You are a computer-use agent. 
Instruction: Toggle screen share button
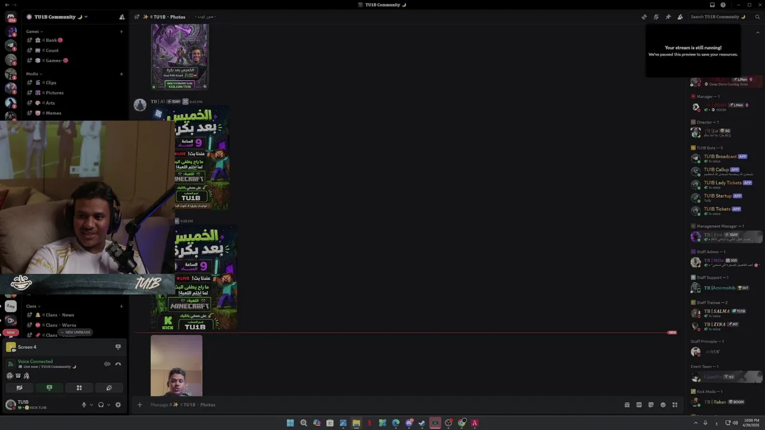49,388
